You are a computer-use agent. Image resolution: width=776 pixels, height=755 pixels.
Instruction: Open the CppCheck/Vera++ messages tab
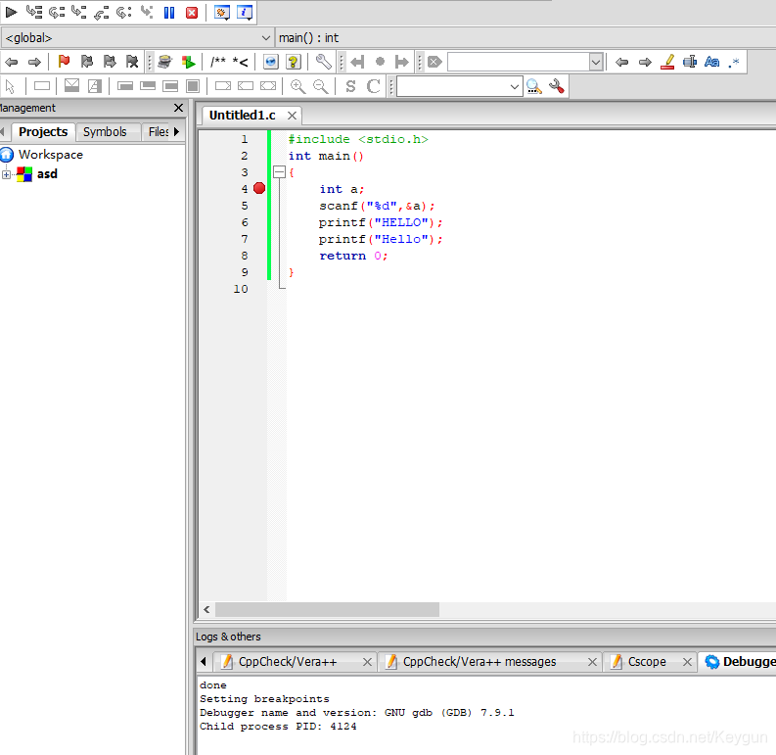pos(479,662)
